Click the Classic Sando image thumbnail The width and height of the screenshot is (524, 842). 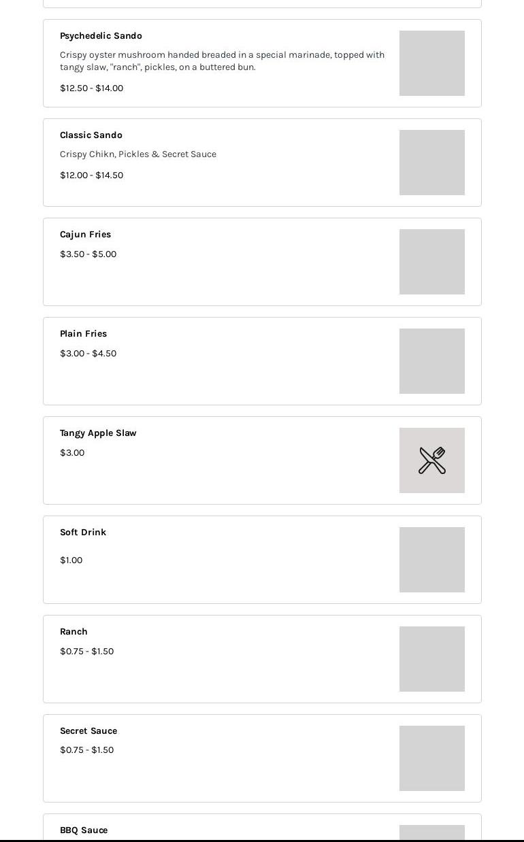[x=432, y=163]
